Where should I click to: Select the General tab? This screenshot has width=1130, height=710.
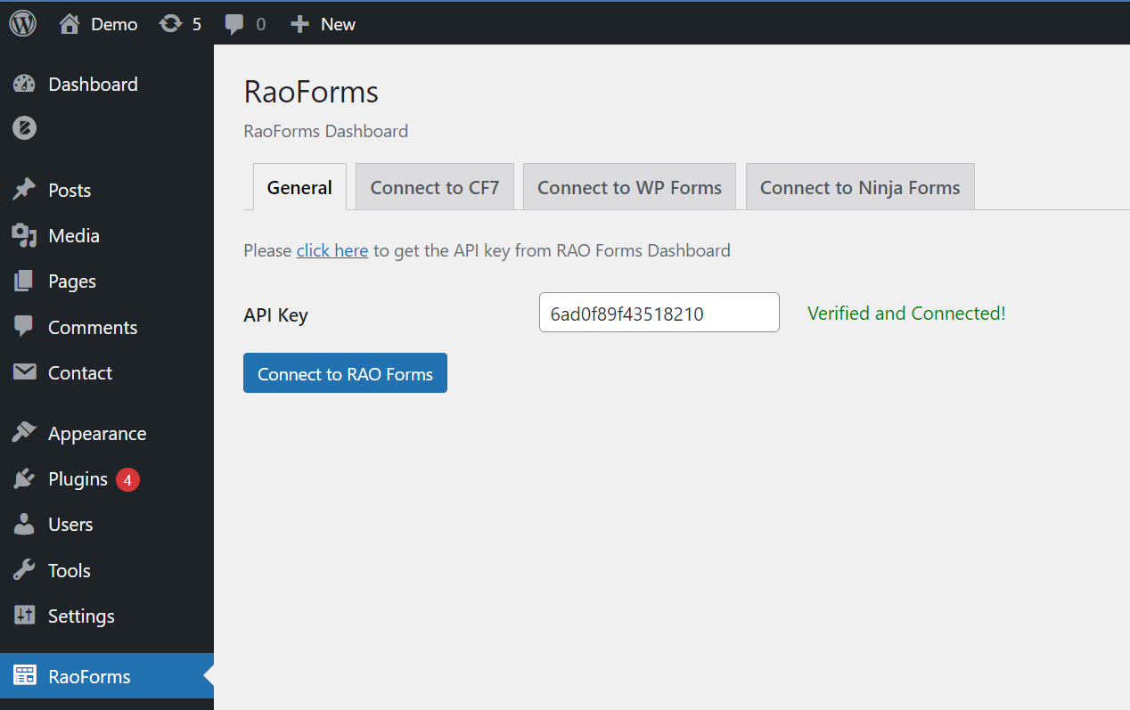(299, 187)
